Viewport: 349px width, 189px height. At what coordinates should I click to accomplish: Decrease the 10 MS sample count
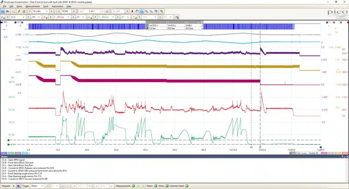pos(59,11)
